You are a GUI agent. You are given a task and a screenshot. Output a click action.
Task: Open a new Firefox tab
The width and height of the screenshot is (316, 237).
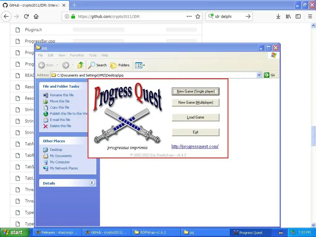tap(74, 5)
